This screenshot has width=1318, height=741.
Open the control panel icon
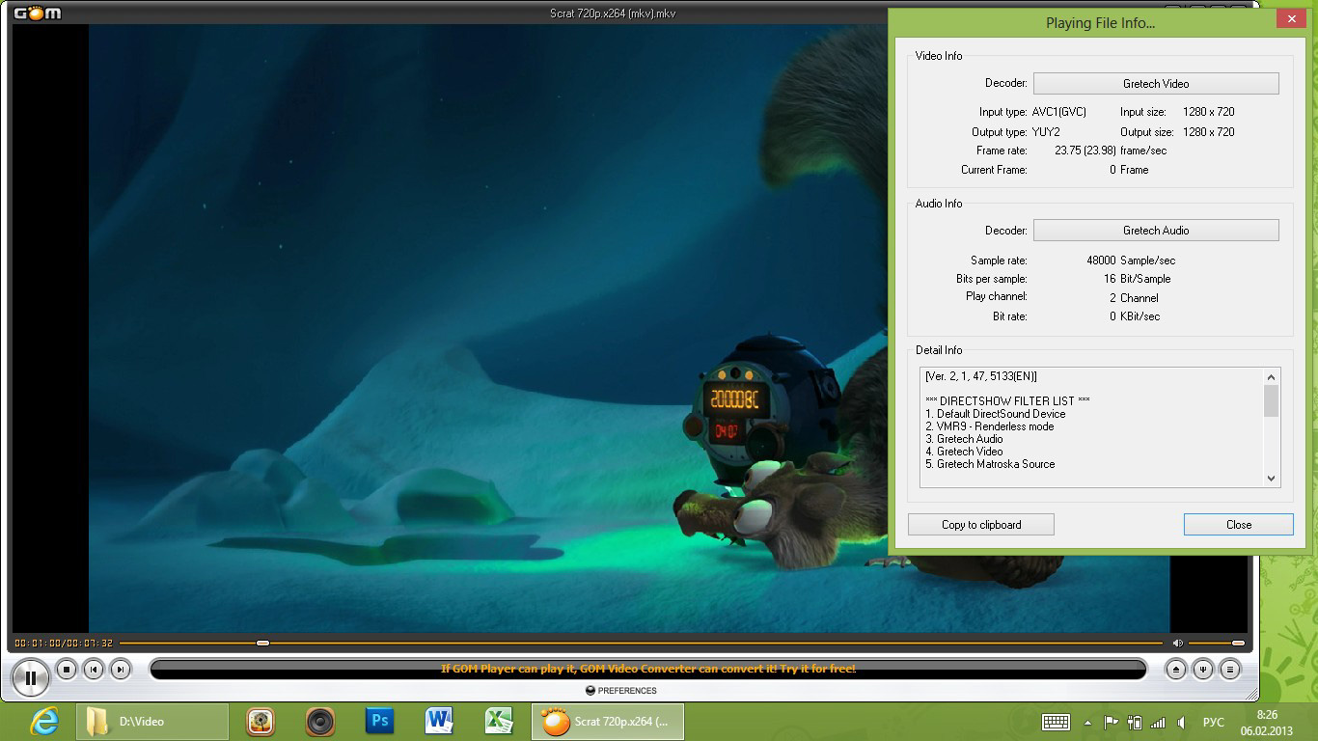coord(1202,669)
